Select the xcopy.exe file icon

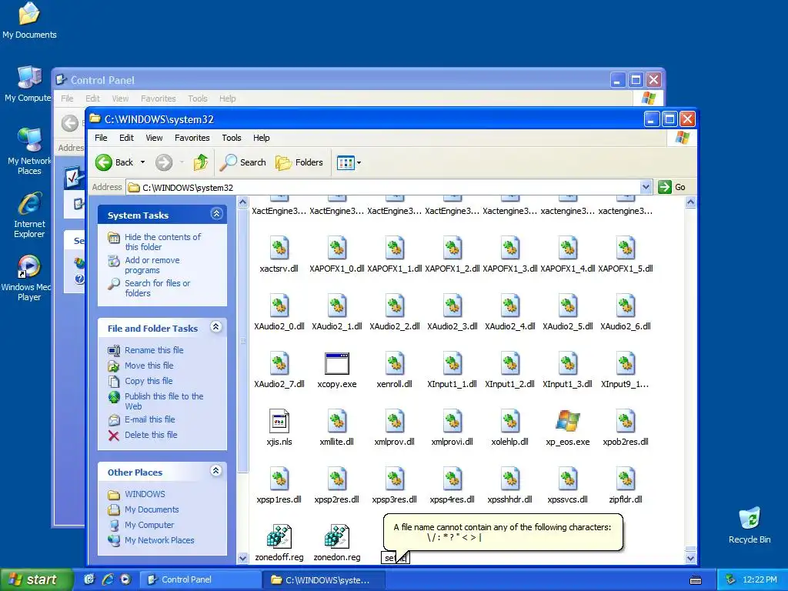point(337,363)
